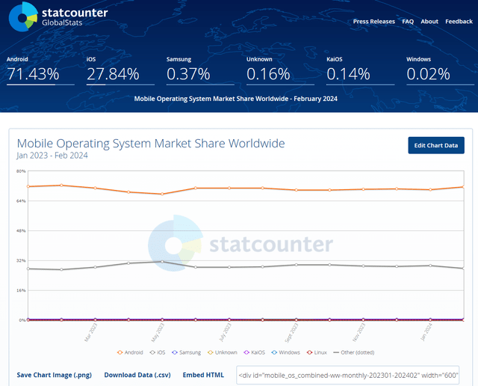Image resolution: width=478 pixels, height=386 pixels.
Task: Click the 64% y-axis label
Action: pos(21,201)
